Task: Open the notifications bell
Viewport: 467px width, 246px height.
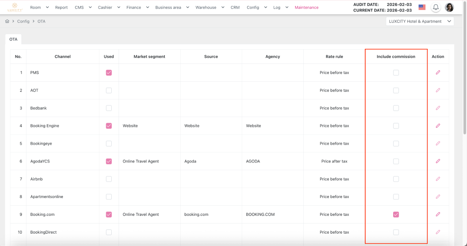Action: click(x=436, y=7)
